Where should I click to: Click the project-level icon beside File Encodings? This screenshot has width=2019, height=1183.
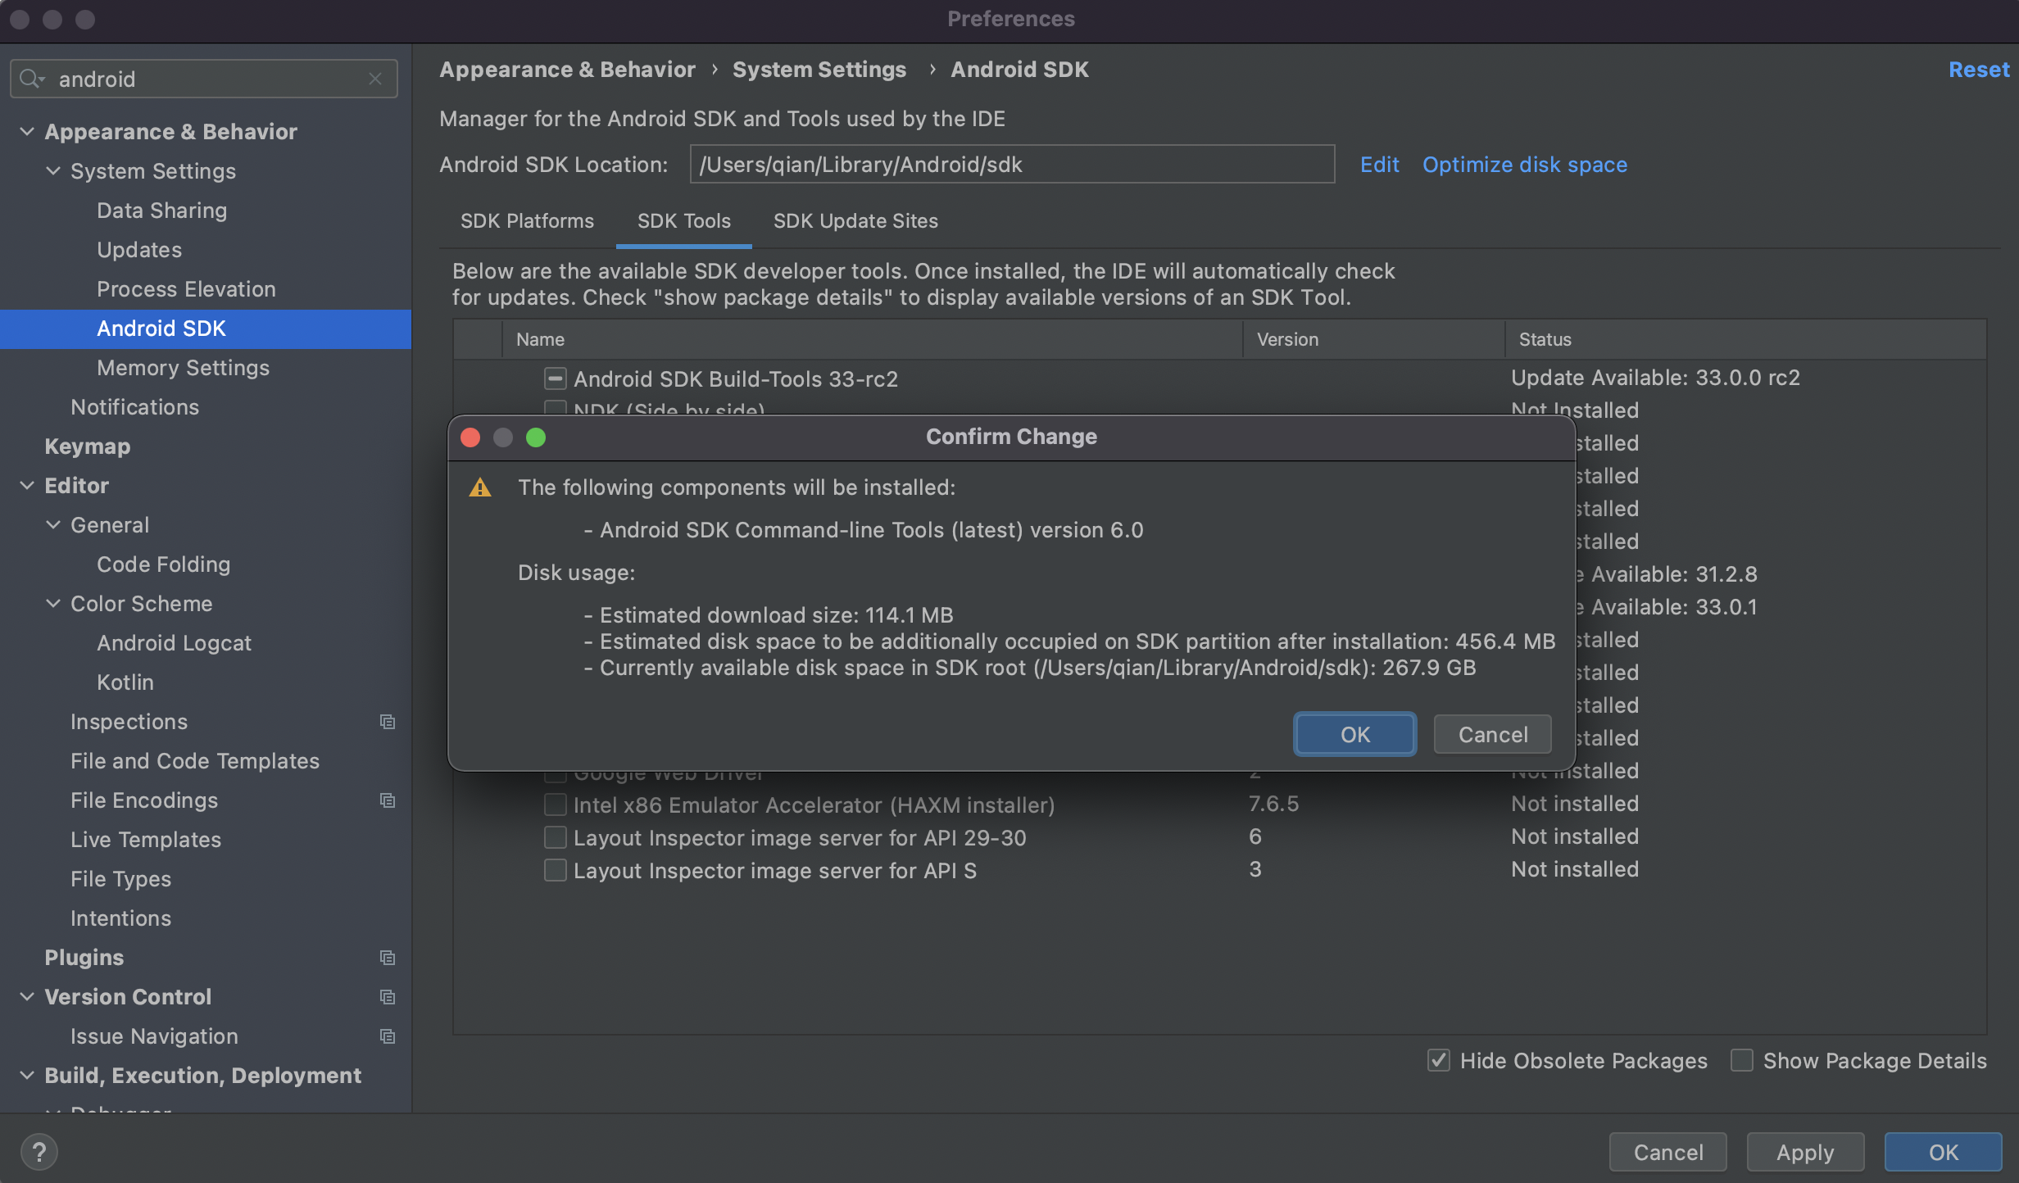(388, 800)
